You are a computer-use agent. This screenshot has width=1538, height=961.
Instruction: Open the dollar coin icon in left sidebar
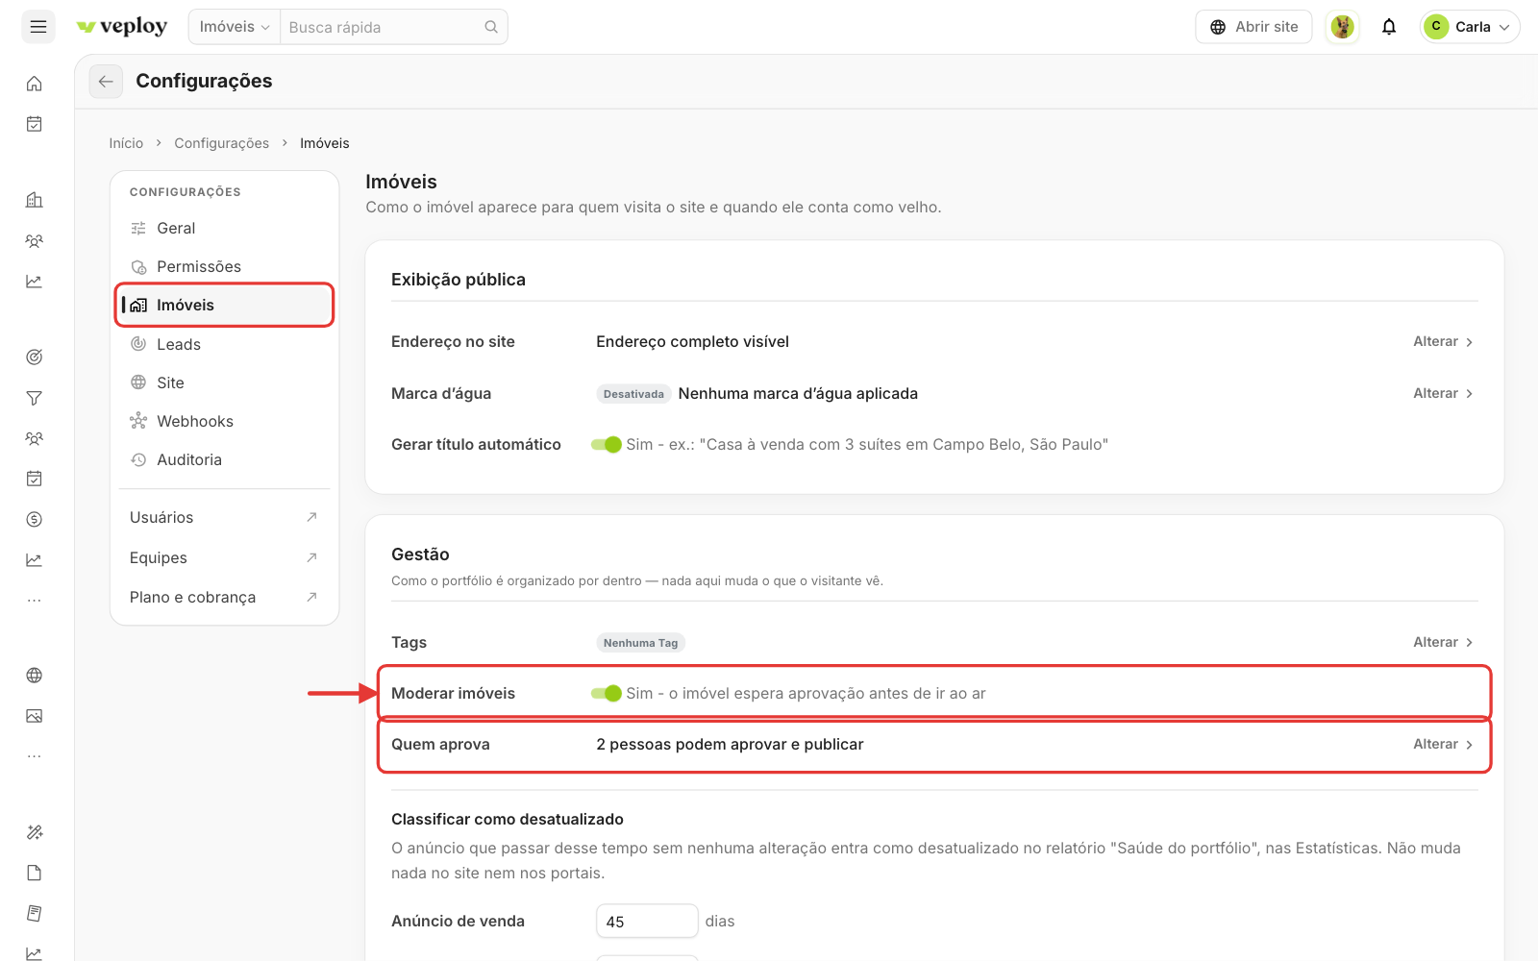35,519
